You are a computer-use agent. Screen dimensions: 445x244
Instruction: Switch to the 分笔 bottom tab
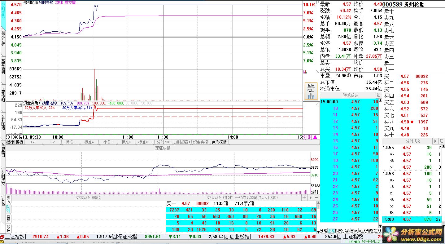pyautogui.click(x=324, y=231)
